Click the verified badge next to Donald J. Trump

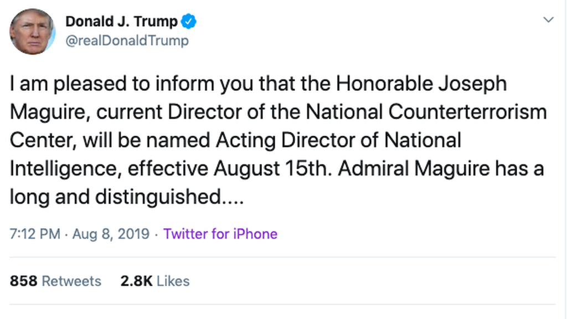tap(188, 20)
